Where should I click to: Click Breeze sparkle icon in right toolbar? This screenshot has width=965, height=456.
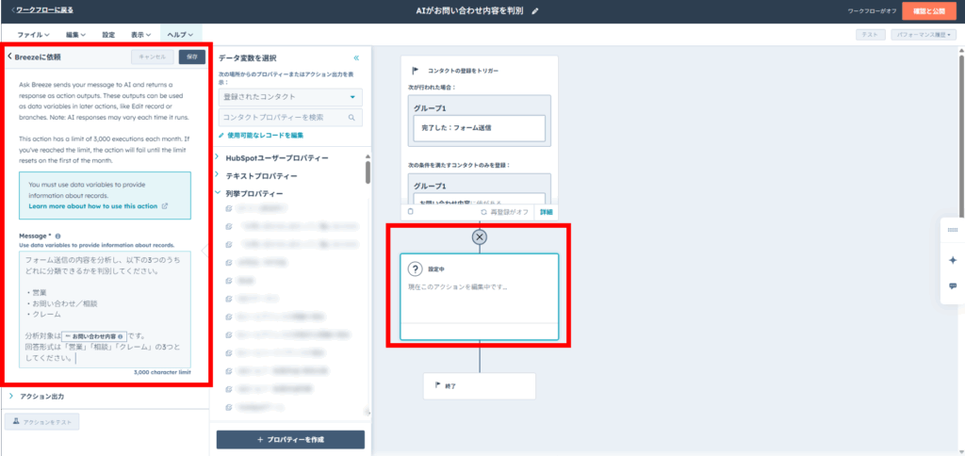click(x=953, y=260)
